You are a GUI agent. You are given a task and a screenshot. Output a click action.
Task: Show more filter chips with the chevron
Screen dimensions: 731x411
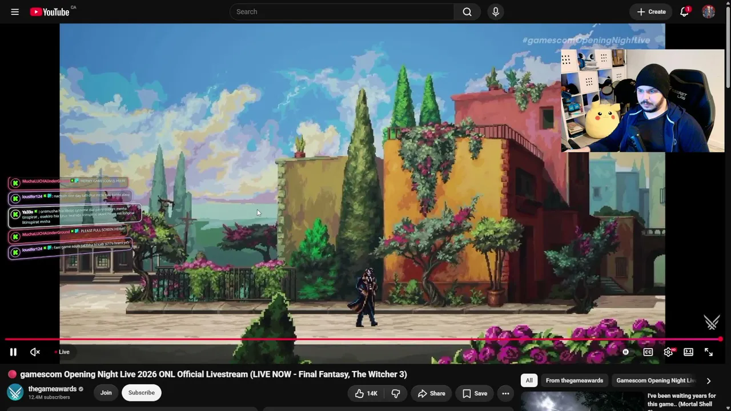pyautogui.click(x=708, y=381)
